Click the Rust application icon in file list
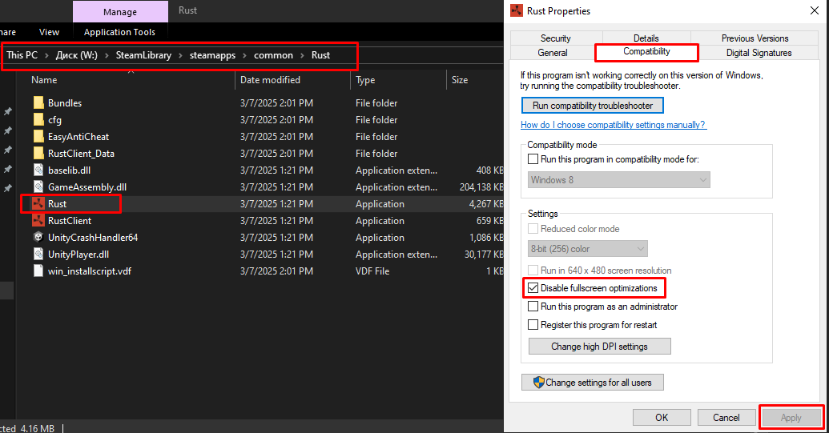The image size is (829, 433). (x=38, y=204)
